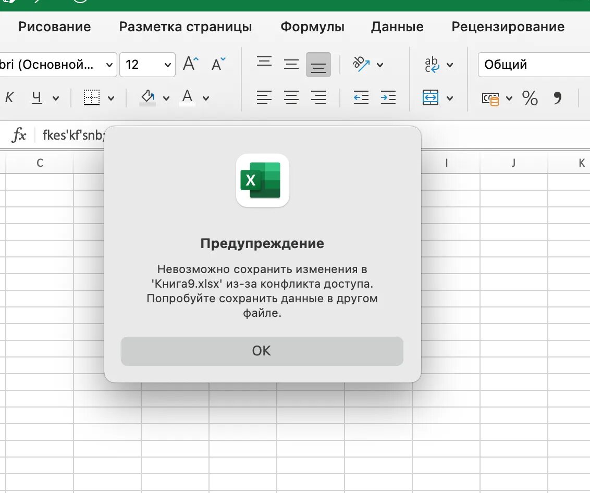Expand merge cells dropdown arrow
The width and height of the screenshot is (590, 493).
(x=450, y=98)
